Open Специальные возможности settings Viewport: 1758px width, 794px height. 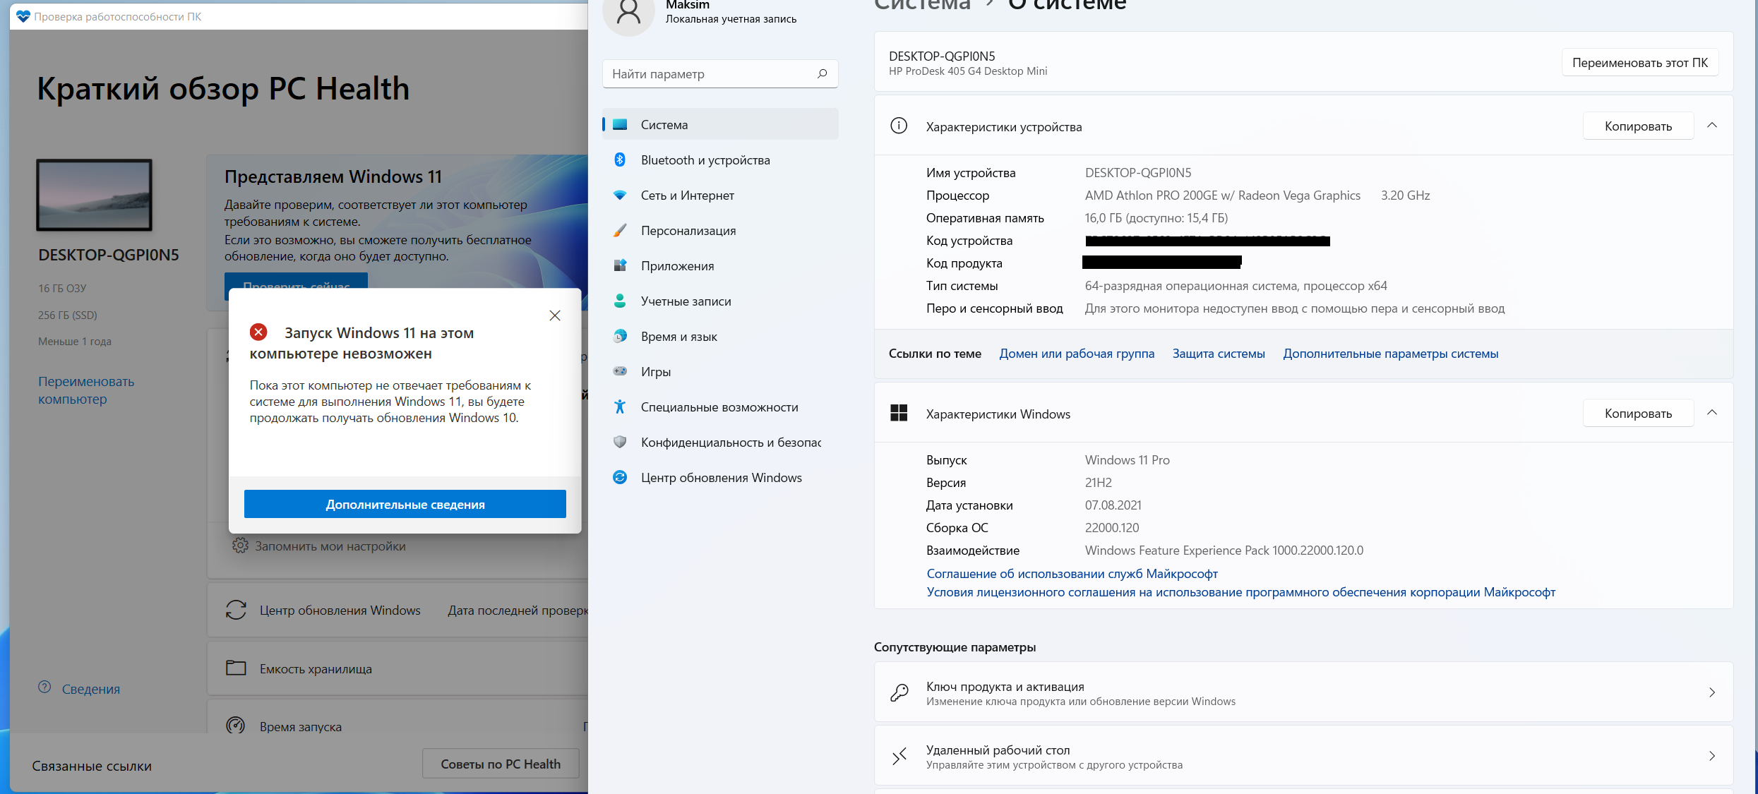(720, 407)
